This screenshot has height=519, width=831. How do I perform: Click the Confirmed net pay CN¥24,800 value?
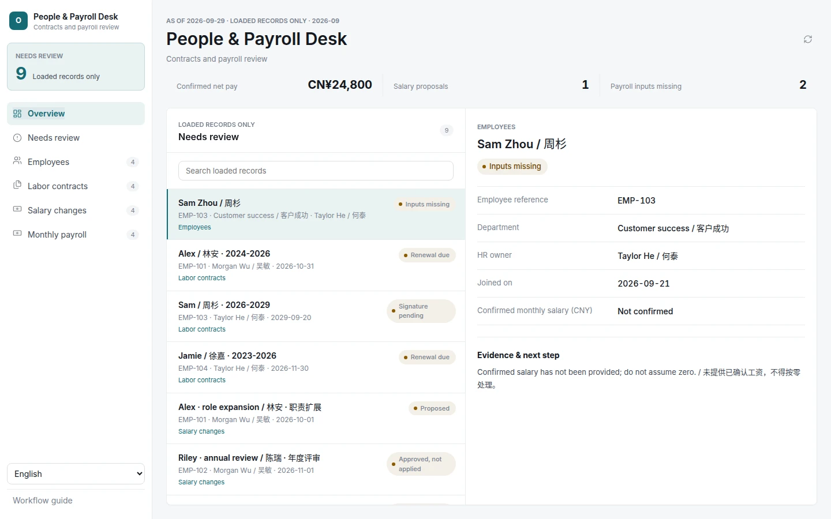coord(340,85)
